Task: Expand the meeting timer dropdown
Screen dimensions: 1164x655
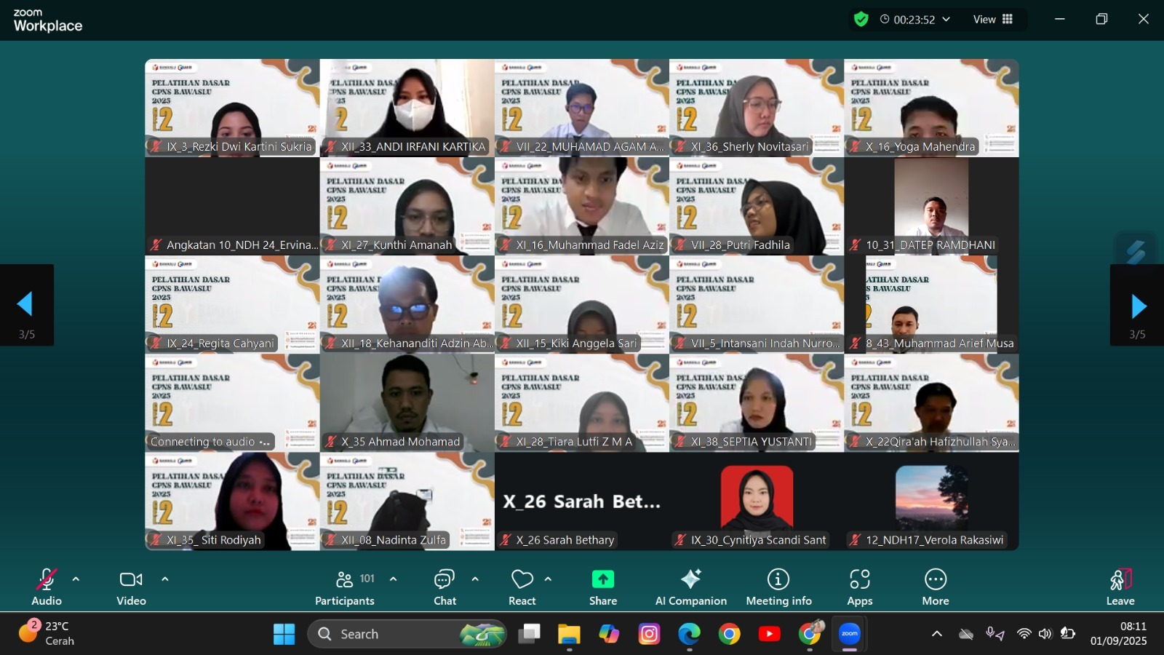Action: pos(946,20)
